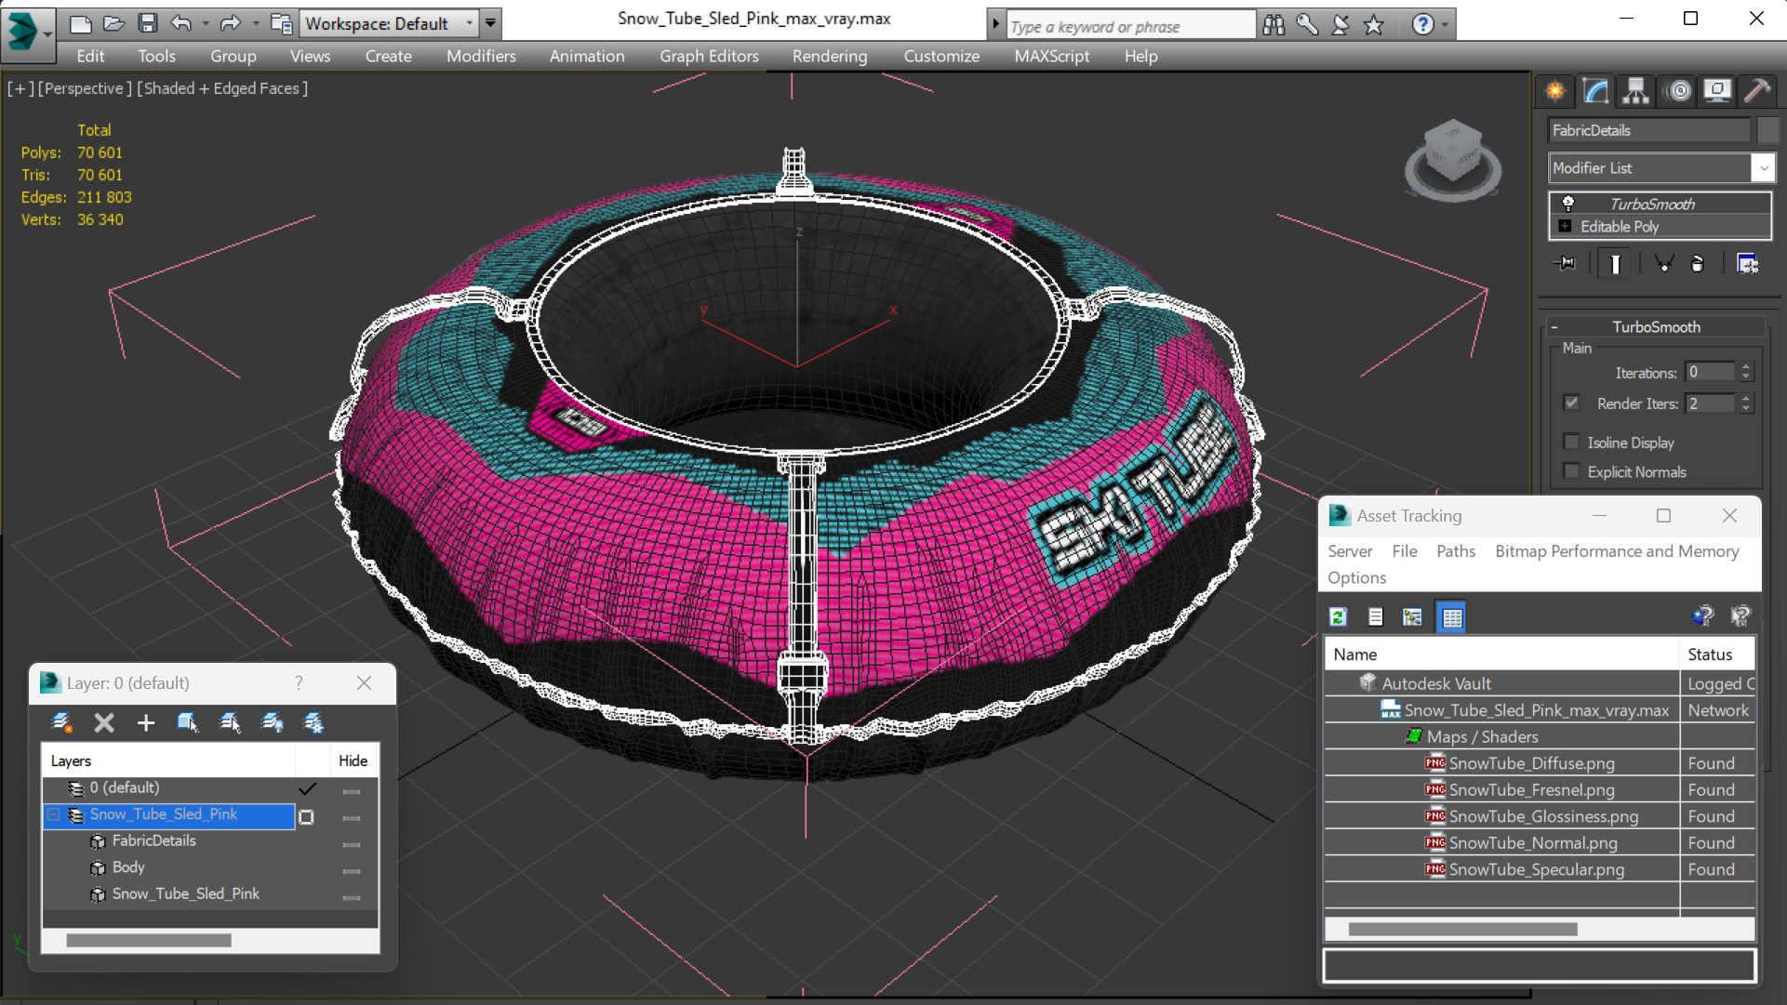Click Highlight Selected Objects' Layers icon
Image resolution: width=1787 pixels, height=1005 pixels.
point(230,722)
